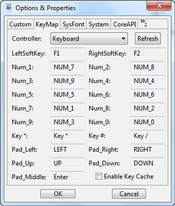Click the Num_1 mapping field NUM_7
Viewport: 175px width, 206px height.
coord(67,67)
